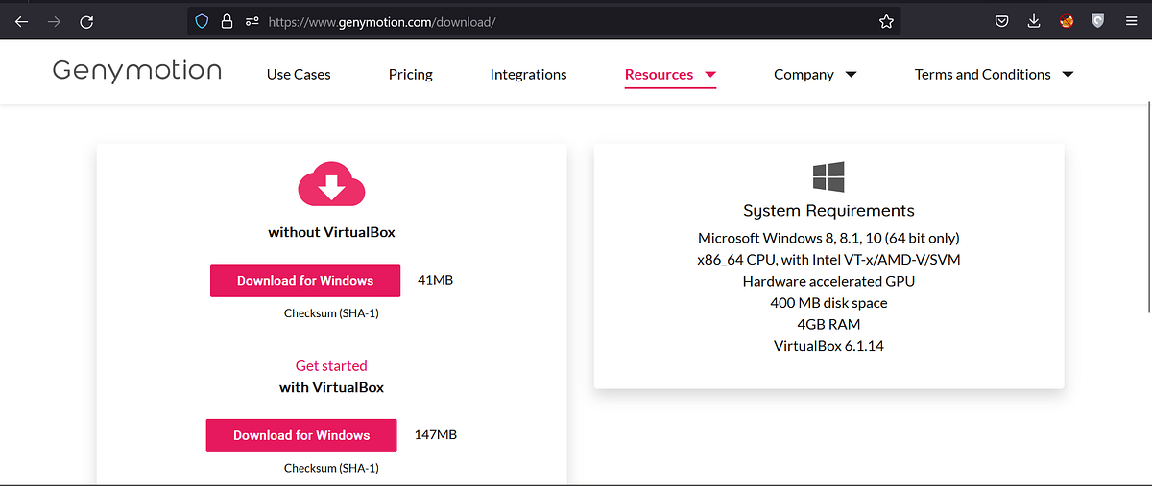The height and width of the screenshot is (486, 1152).
Task: Select the 'Hardware accelerated GPU' line
Action: (828, 281)
